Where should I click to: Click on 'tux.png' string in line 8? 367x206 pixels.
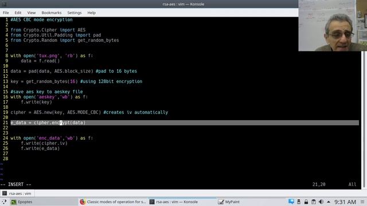pos(48,56)
